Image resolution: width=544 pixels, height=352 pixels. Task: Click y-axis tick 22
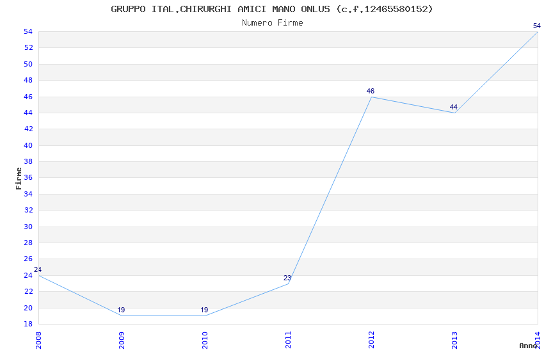[x=28, y=292]
